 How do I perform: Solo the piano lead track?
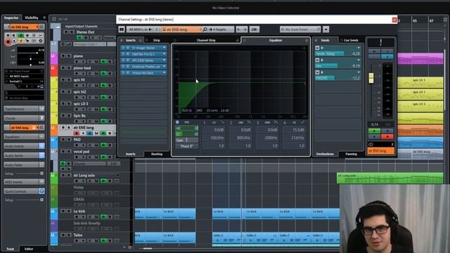click(x=69, y=68)
